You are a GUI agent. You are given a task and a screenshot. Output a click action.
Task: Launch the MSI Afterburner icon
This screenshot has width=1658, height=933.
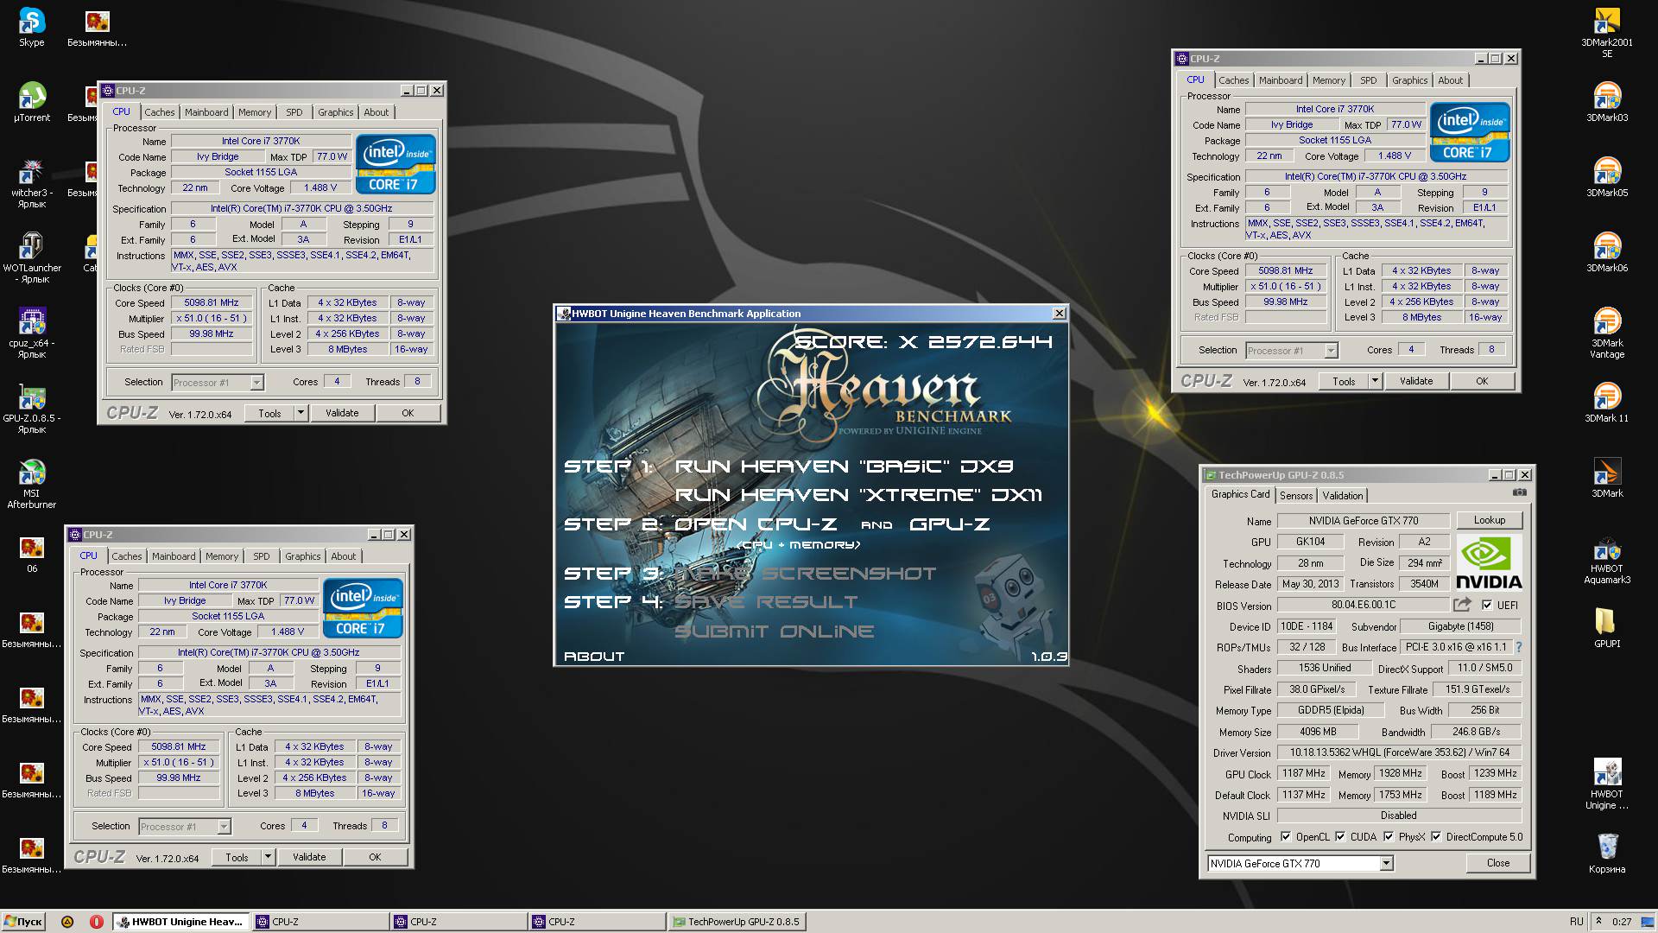tap(32, 483)
